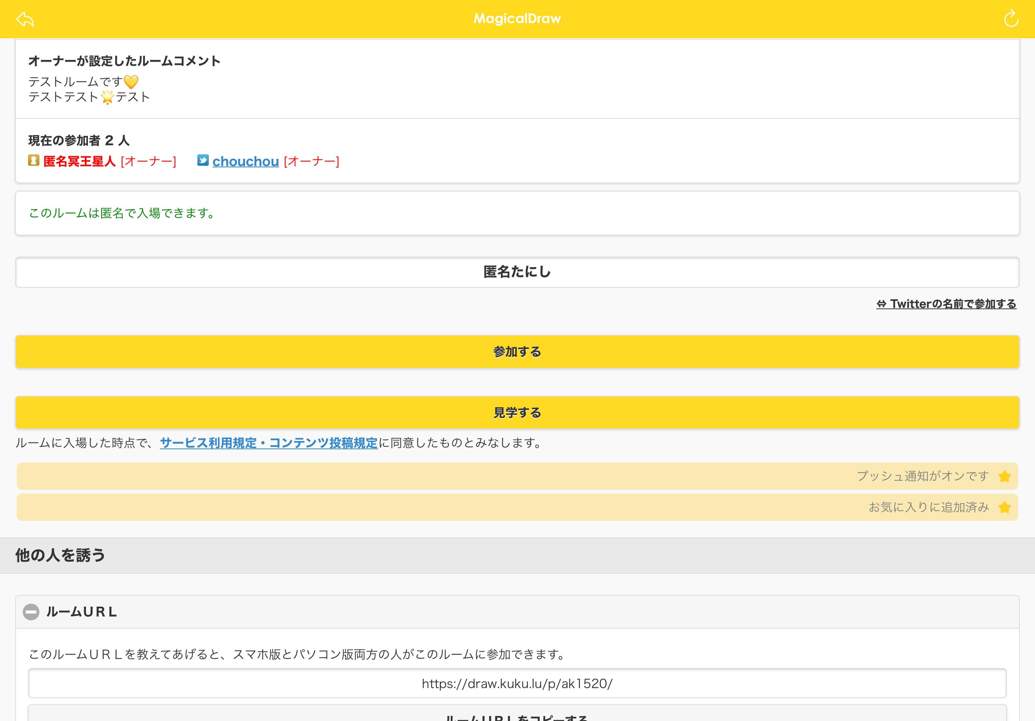This screenshot has height=721, width=1035.
Task: Click the MagicalDraw logo in header
Action: pyautogui.click(x=517, y=19)
